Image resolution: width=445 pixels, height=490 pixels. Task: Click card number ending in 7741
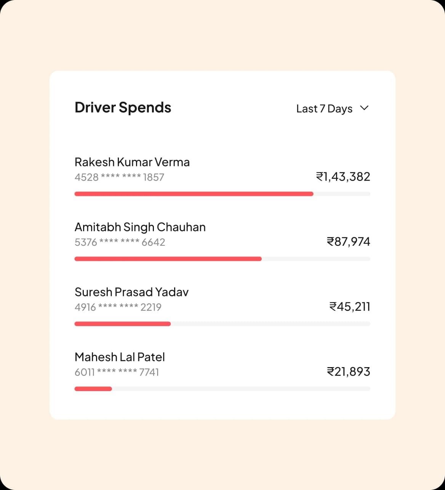click(x=117, y=372)
